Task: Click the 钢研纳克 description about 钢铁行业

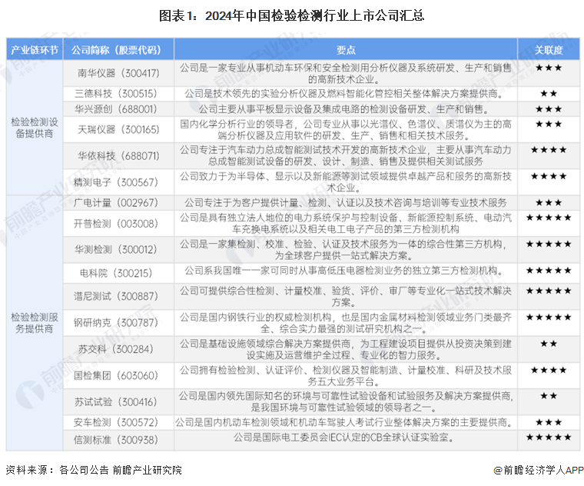Action: tap(346, 323)
